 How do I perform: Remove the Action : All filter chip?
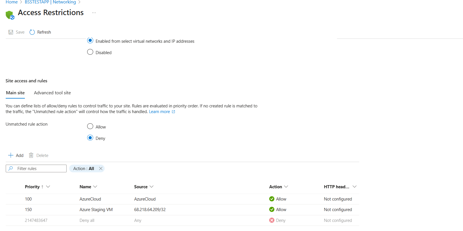[101, 169]
